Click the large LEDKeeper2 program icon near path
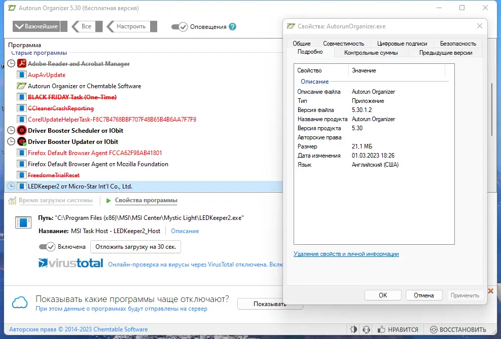The image size is (501, 339). [23, 222]
